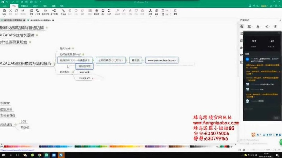Select the Instagram topic node
Screen dimensions: 282x158
pos(84,78)
